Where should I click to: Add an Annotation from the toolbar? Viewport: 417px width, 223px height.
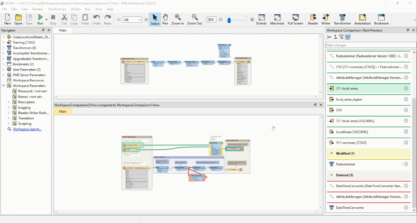click(362, 19)
